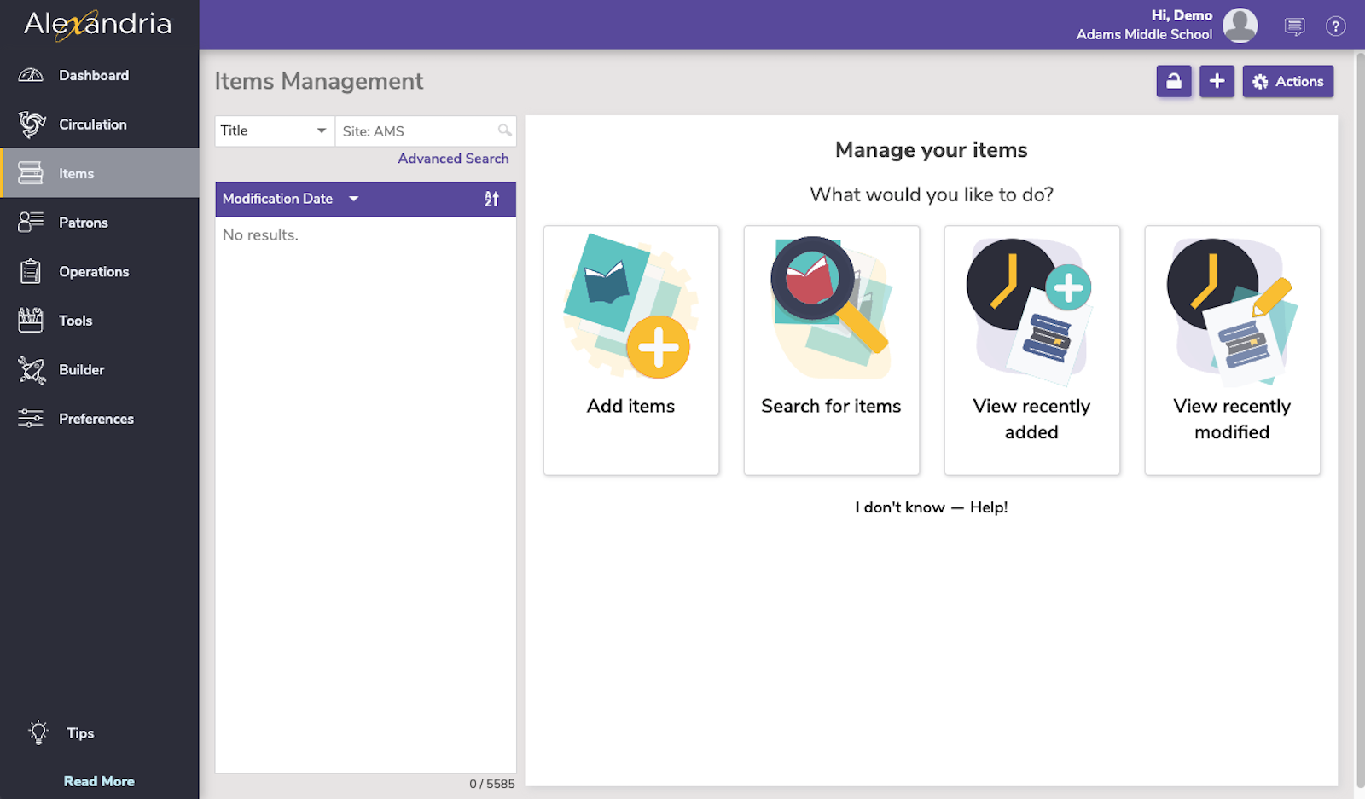Open the Tips lightbulb
Screen dimensions: 1365x799
point(39,732)
